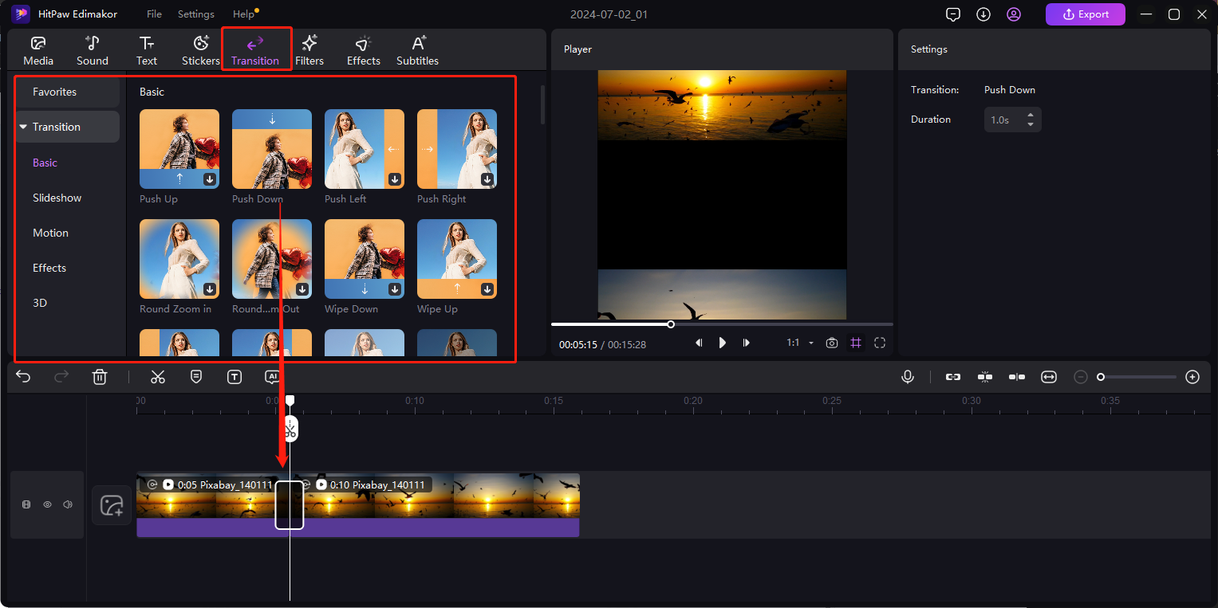
Task: Mute the video track audio
Action: [x=68, y=504]
